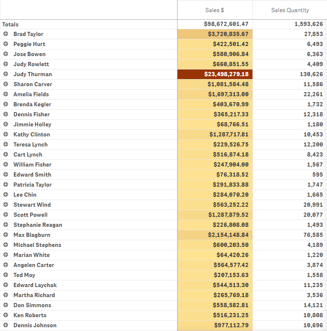327x331 pixels.
Task: Click sales value $1,287,879.52
Action: tap(228, 215)
